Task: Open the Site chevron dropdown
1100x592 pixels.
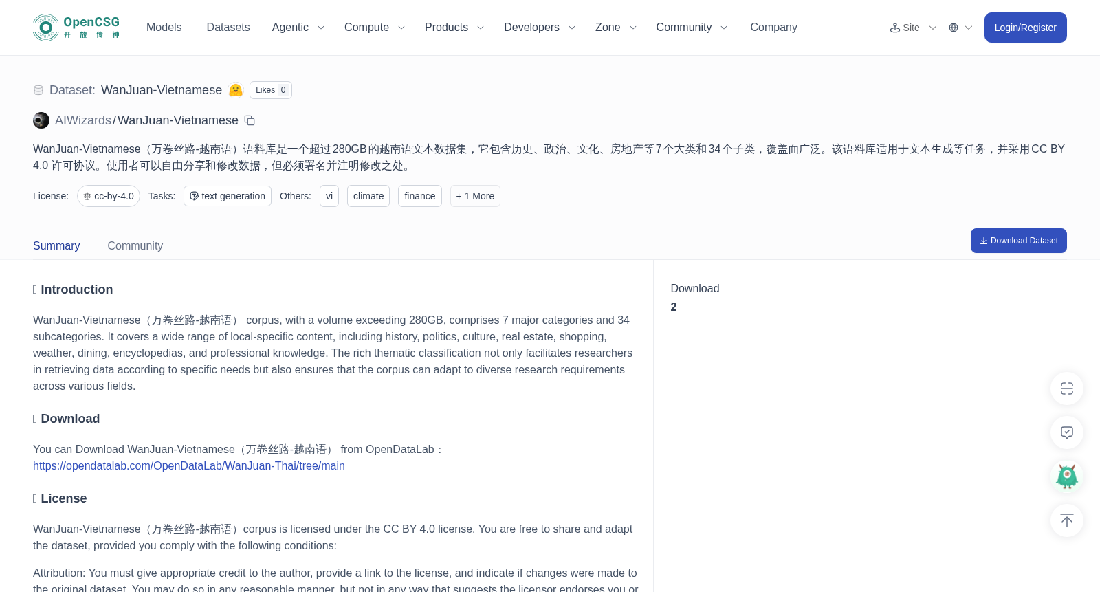Action: pos(933,28)
